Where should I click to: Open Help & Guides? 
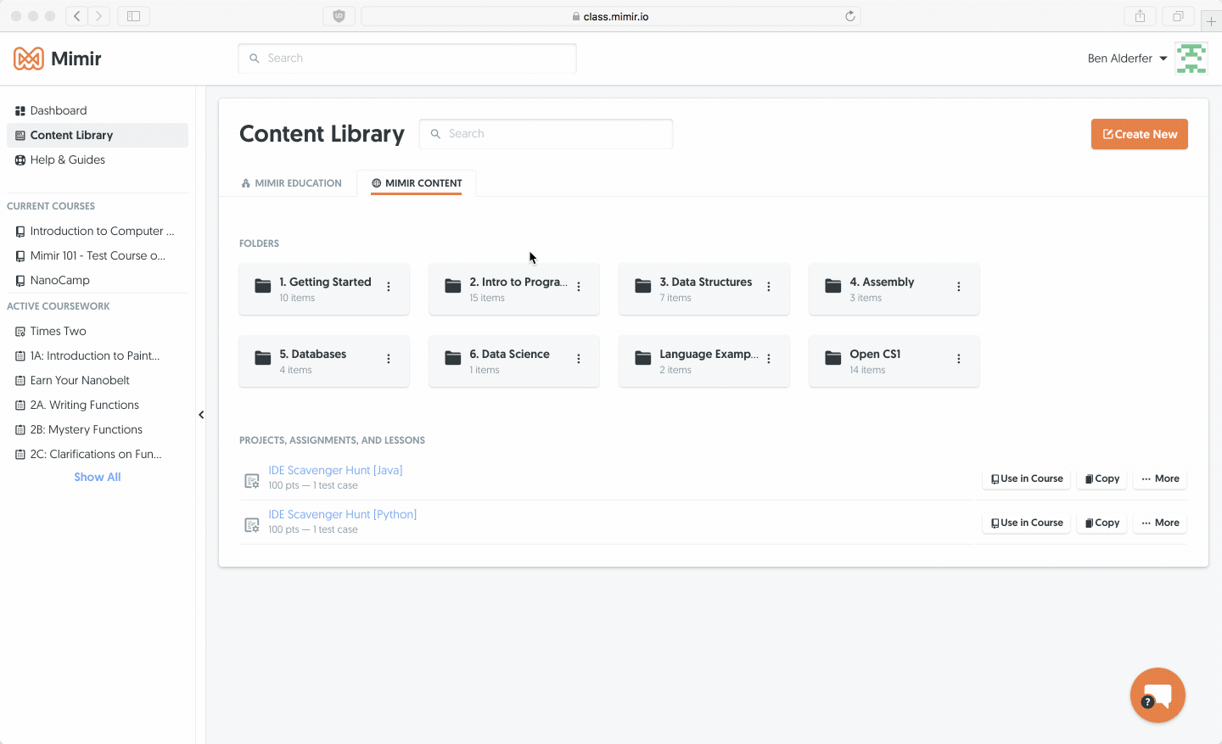tap(98, 159)
